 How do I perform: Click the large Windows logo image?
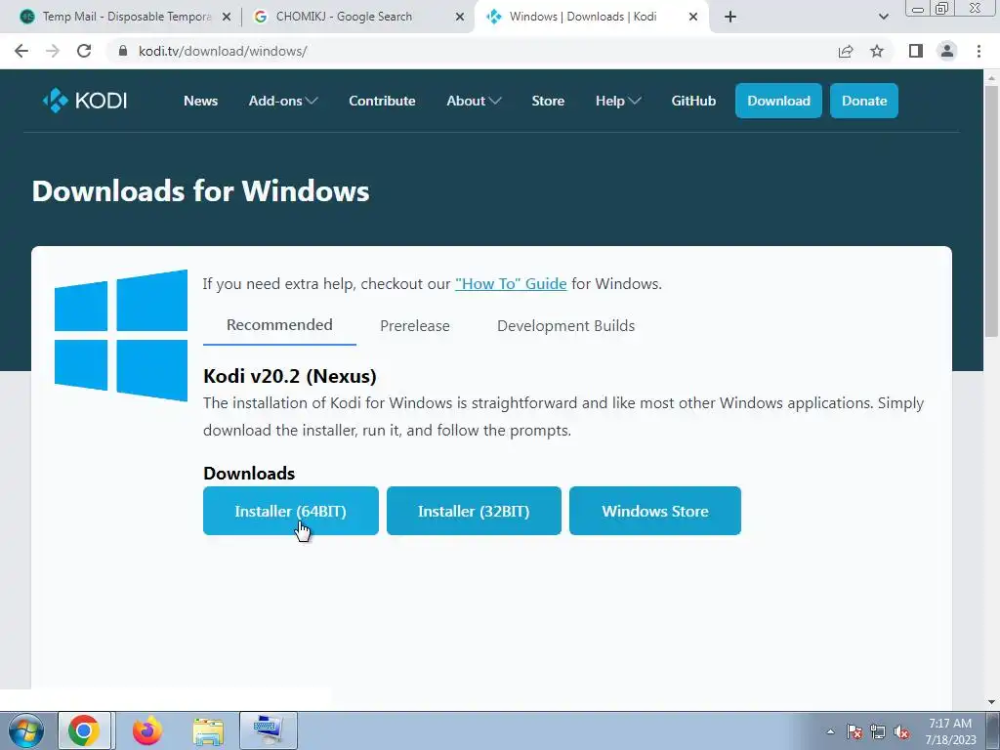(x=121, y=336)
